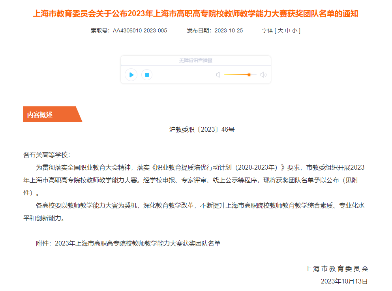Image resolution: width=392 pixels, height=291 pixels.
Task: Click the signature 上海市教育委员会
Action: (336, 269)
